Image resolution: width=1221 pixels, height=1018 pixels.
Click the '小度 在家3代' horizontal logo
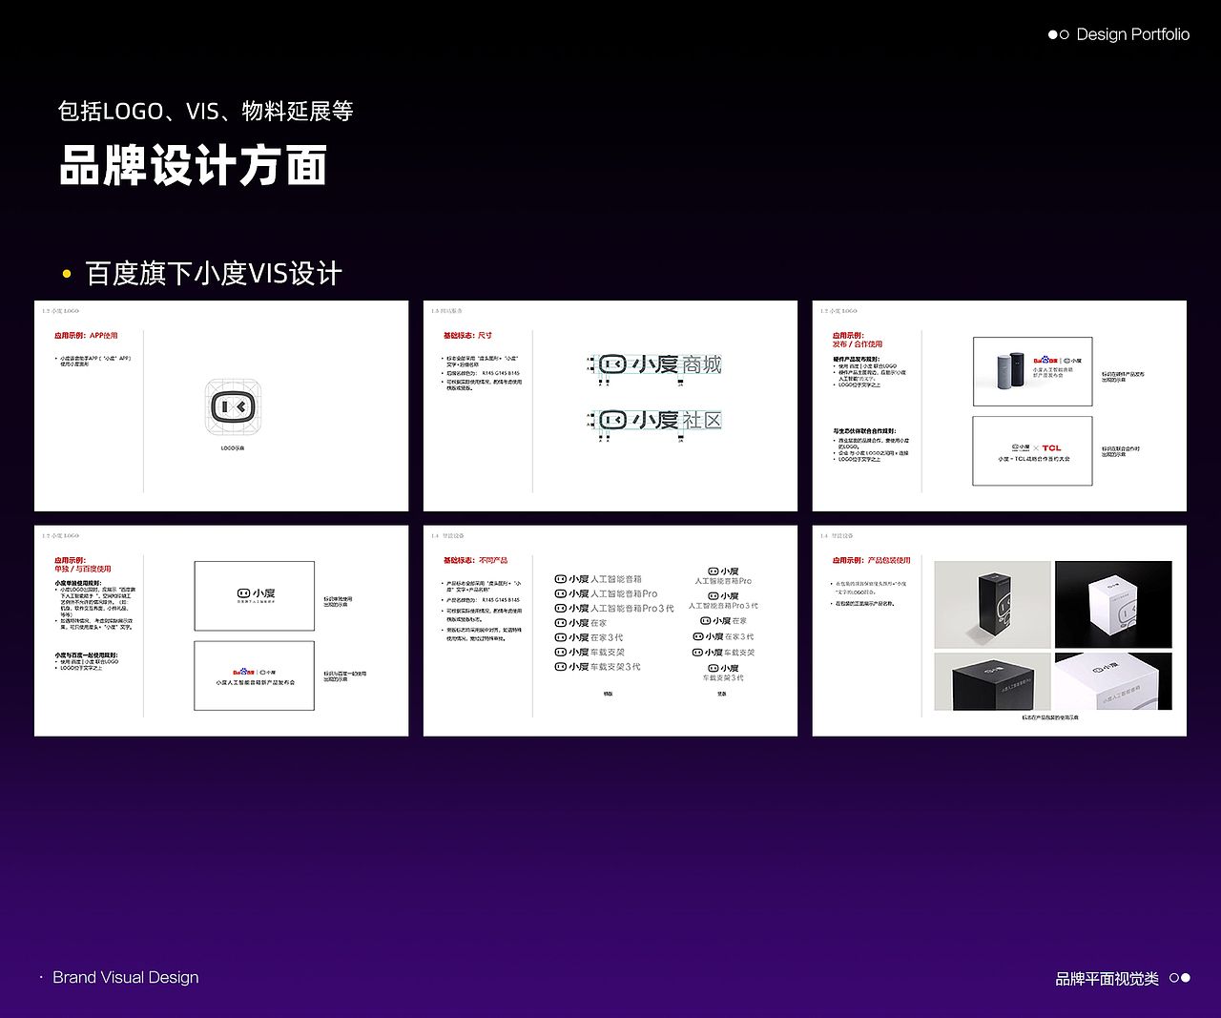pos(589,637)
